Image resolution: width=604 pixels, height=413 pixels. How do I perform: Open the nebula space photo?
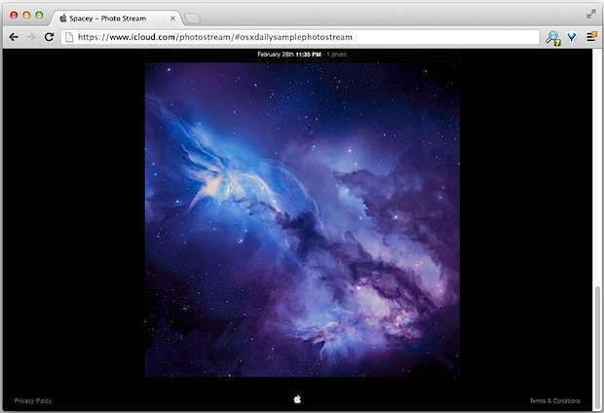click(302, 219)
